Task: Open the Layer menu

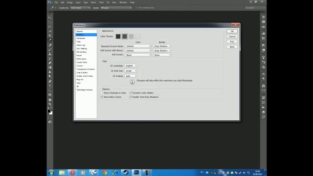Action: [78, 2]
